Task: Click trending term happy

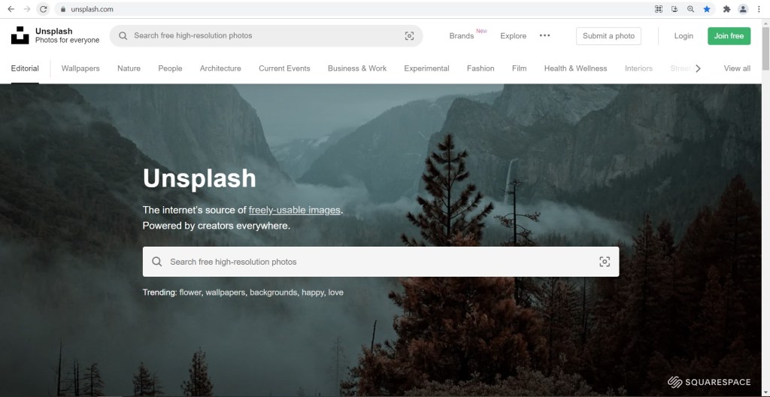Action: (x=313, y=292)
